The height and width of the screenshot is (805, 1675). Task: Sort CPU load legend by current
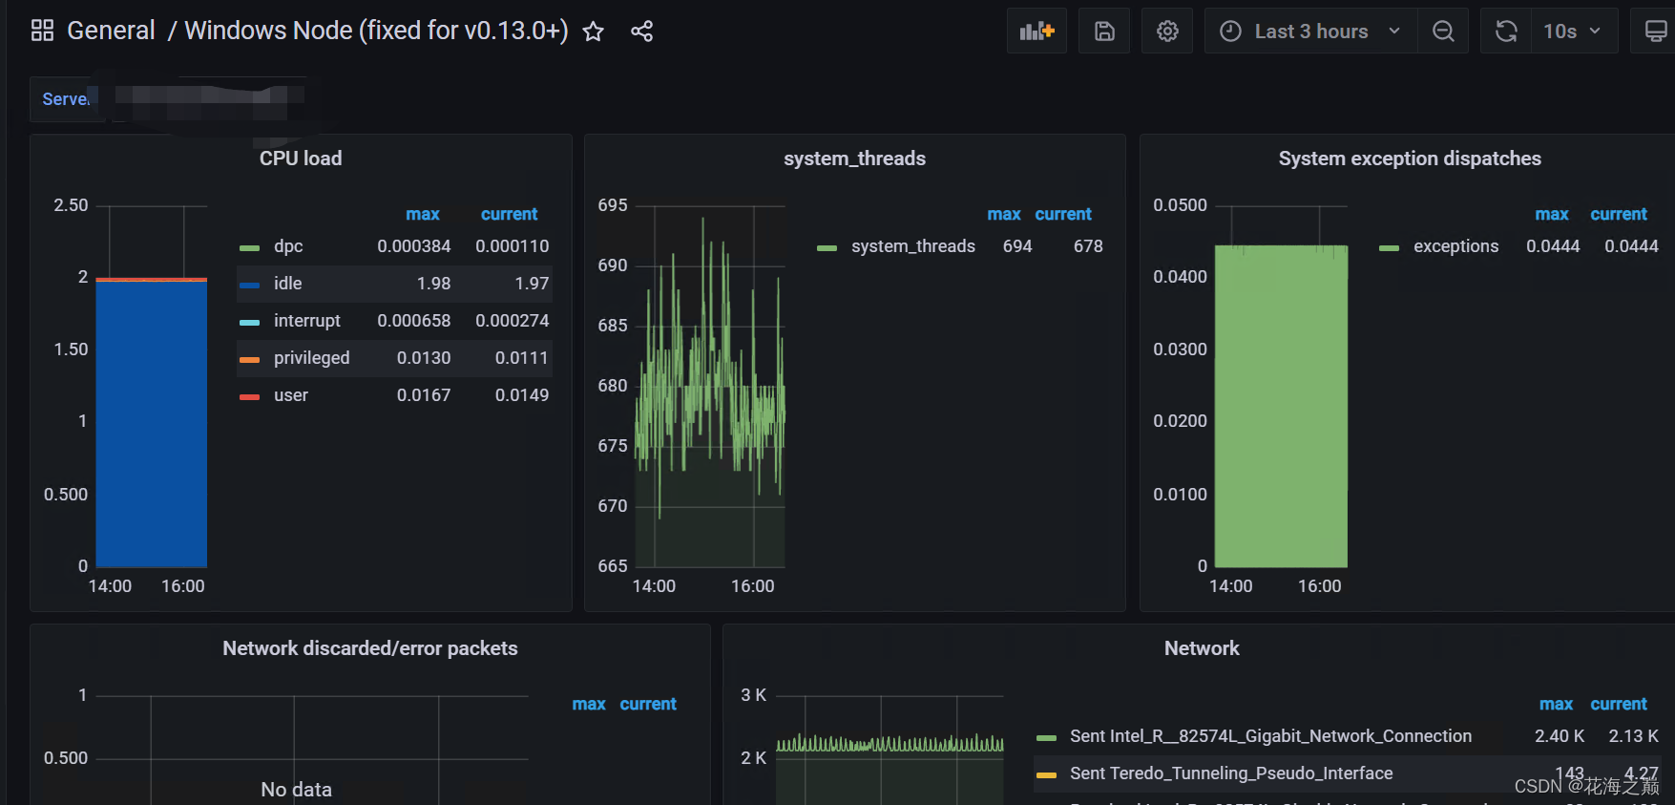tap(509, 214)
